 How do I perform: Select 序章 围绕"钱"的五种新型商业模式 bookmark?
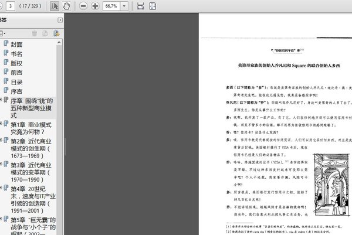click(x=32, y=108)
